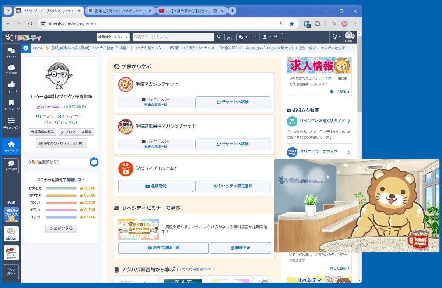Image resolution: width=442 pixels, height=288 pixels.
Task: Open the タイムライン list icon in sidebar
Action: tap(11, 123)
